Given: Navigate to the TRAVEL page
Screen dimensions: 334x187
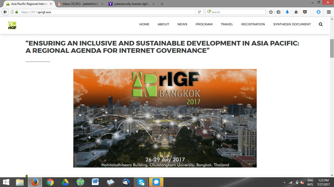Looking at the screenshot, I should [x=227, y=24].
